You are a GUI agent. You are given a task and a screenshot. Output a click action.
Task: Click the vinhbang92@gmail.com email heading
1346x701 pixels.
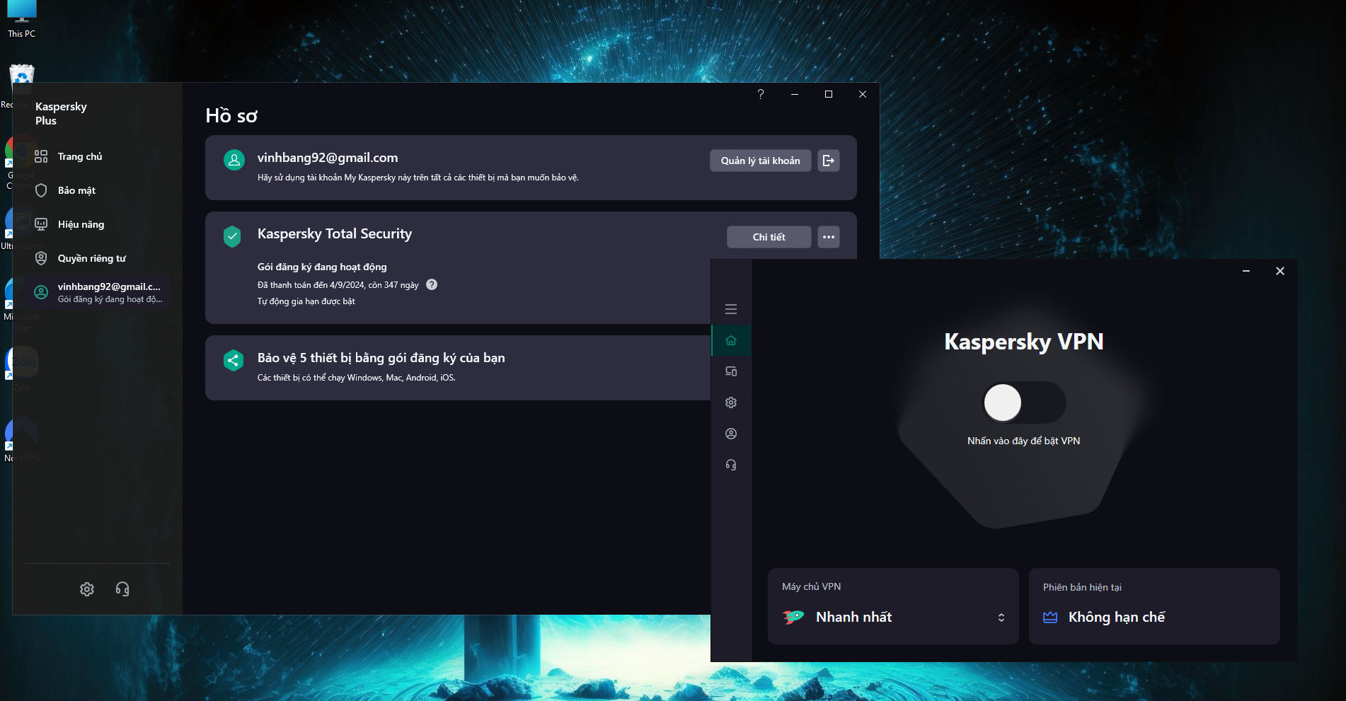click(328, 158)
